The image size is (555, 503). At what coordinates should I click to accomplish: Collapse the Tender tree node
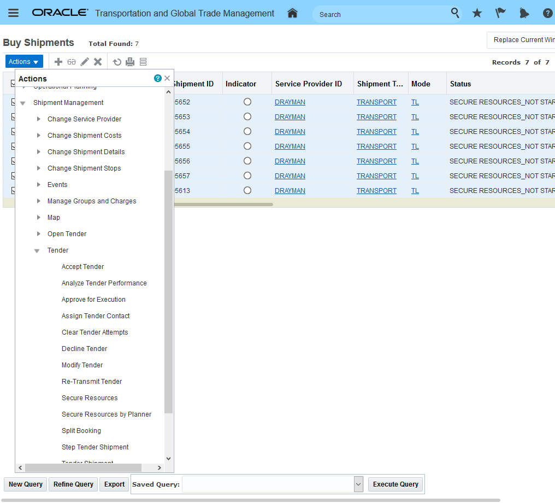click(x=37, y=250)
